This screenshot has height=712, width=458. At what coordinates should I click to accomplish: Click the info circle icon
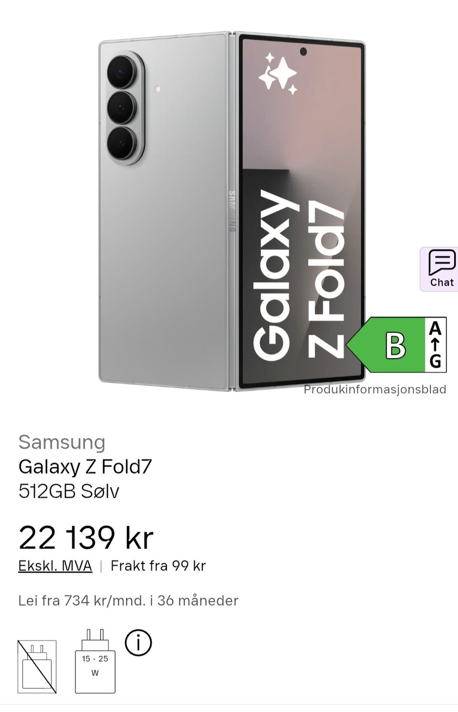pos(138,642)
